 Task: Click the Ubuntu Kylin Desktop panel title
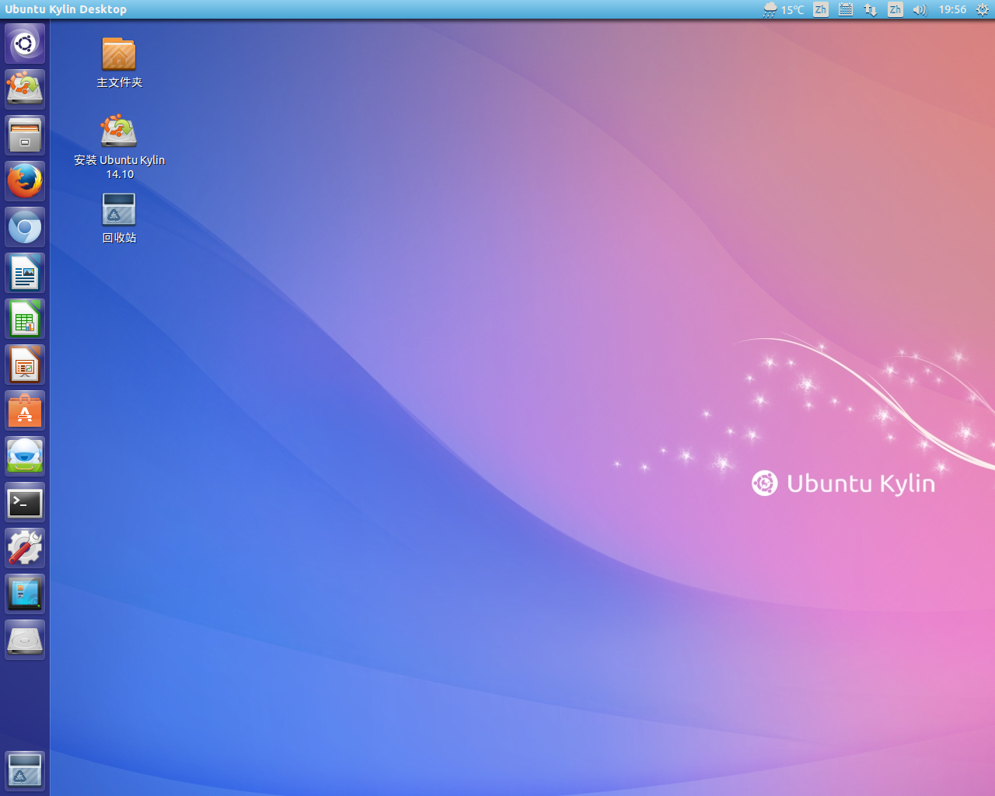(x=65, y=9)
